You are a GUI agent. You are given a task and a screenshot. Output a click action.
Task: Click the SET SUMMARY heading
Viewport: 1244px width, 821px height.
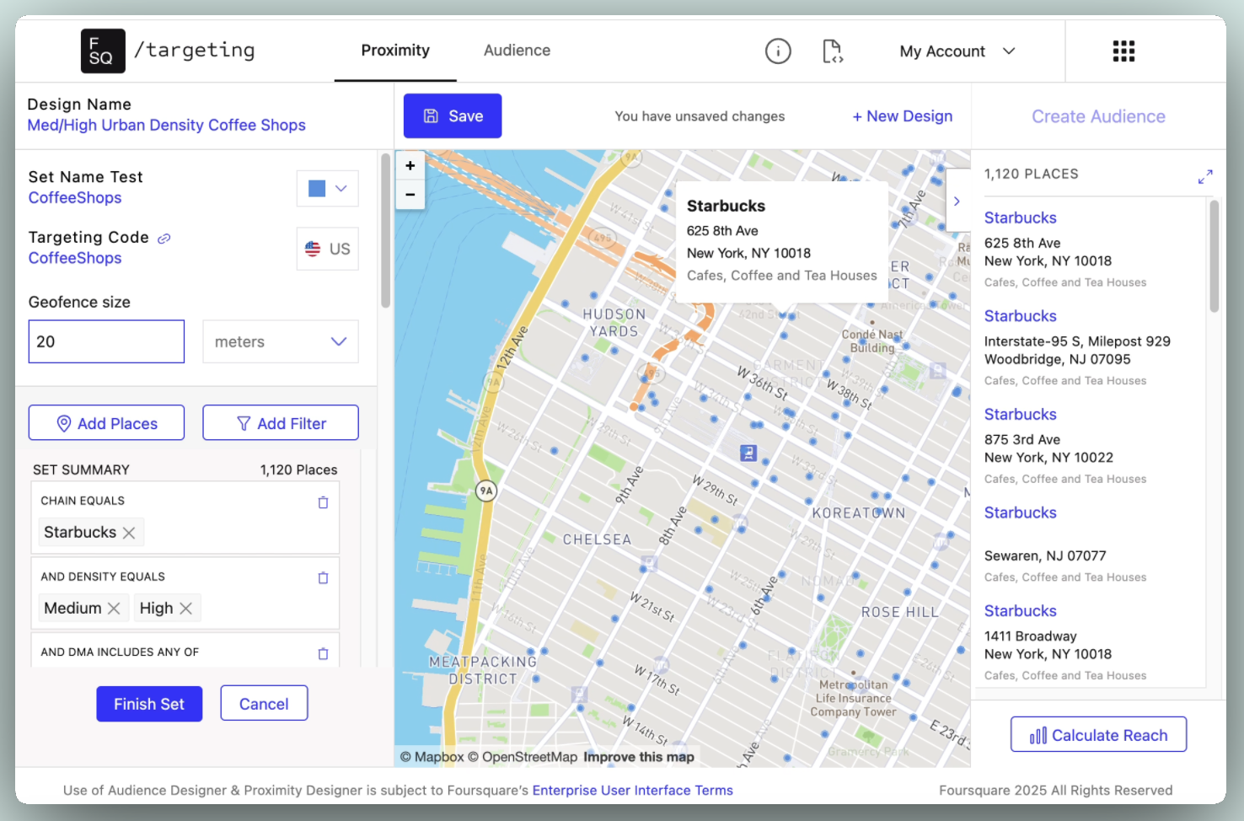click(x=81, y=470)
